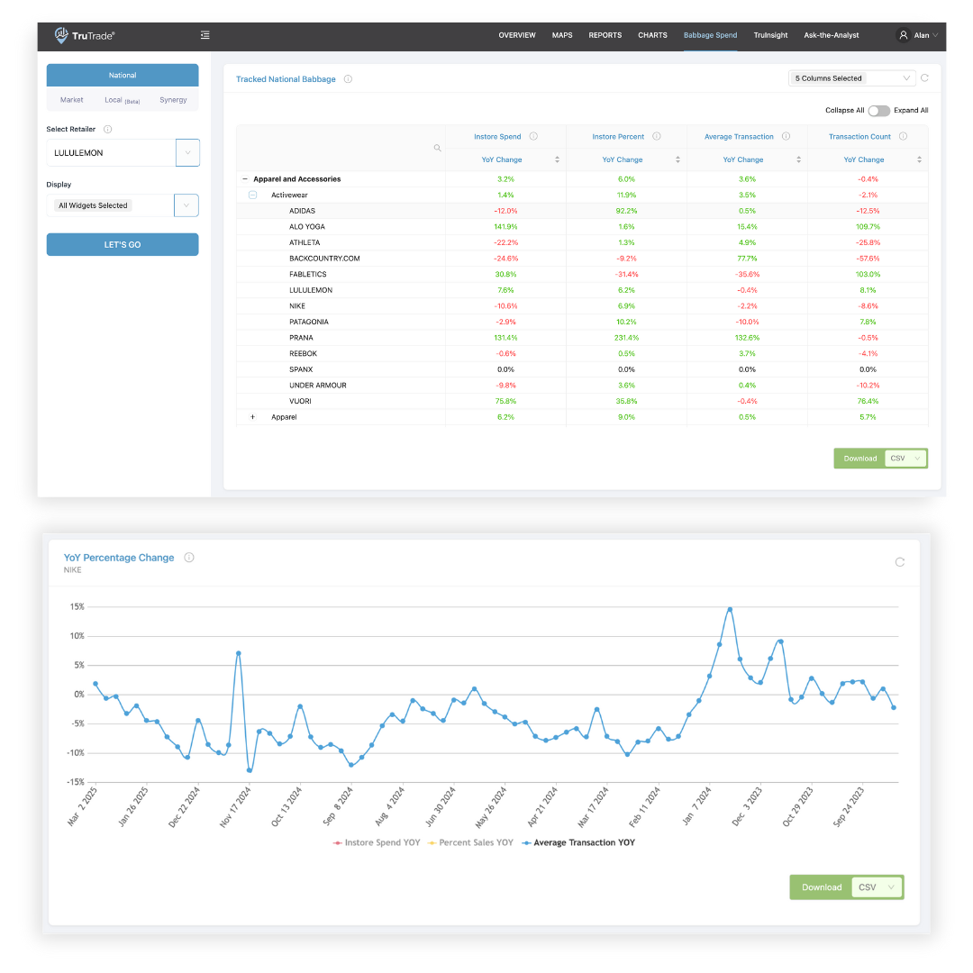Viewport: 973px width, 973px height.
Task: Refresh the YoY Percentage Change chart
Action: coord(900,562)
